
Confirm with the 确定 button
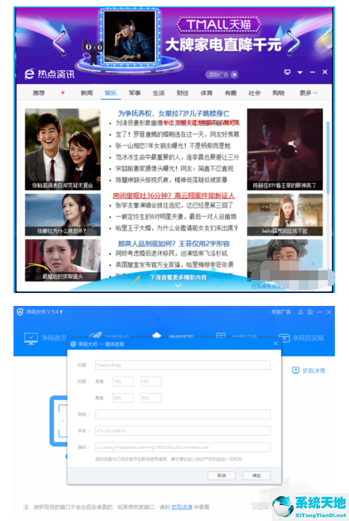click(256, 475)
